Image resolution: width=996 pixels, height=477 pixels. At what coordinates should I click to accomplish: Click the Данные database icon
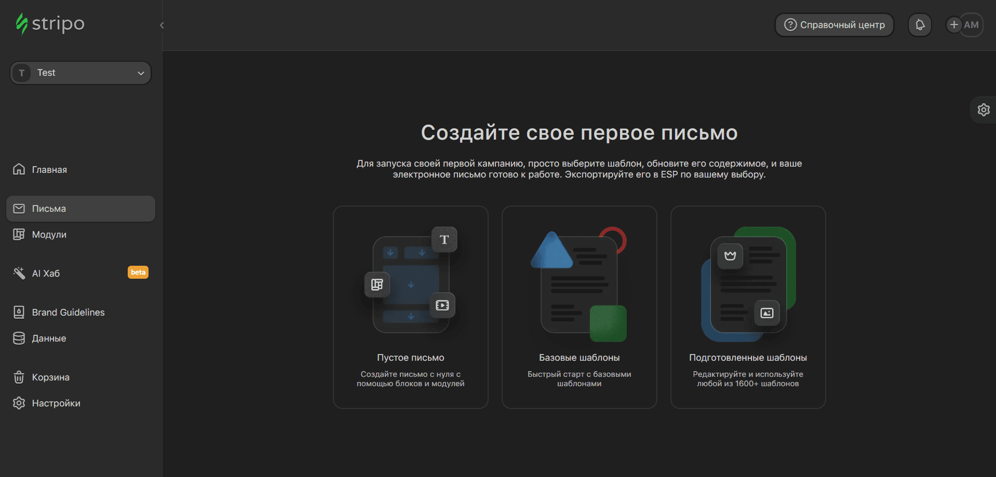19,338
